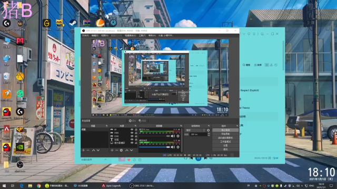Image resolution: width=337 pixels, height=189 pixels.
Task: Open Recycle Bin desktop icon
Action: click(x=7, y=78)
